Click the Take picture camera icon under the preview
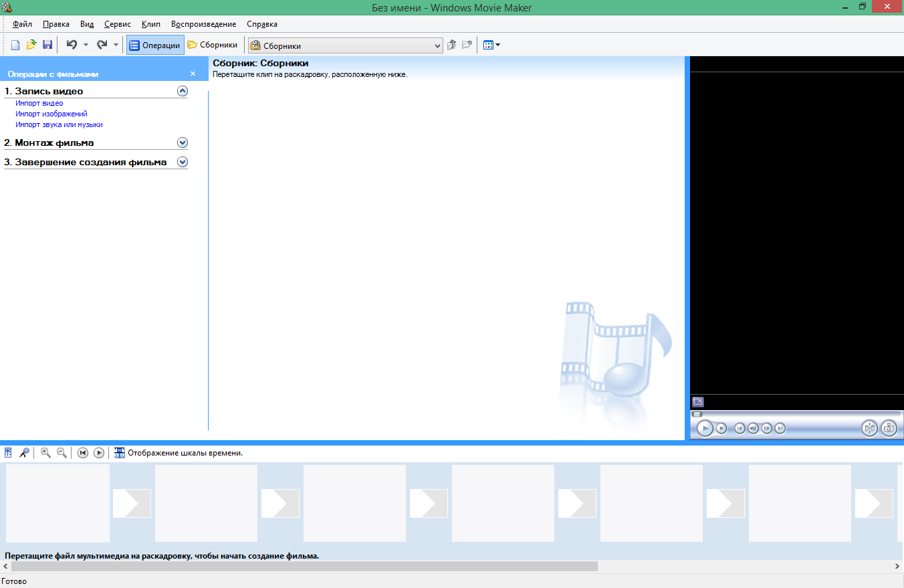Screen dimensions: 904x588 pos(889,429)
